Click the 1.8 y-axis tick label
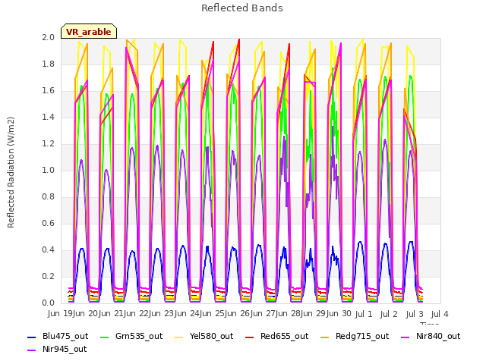 pos(48,64)
